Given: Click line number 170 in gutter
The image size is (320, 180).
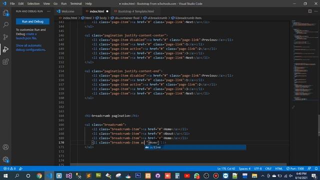Looking at the screenshot, I should coord(61,142).
